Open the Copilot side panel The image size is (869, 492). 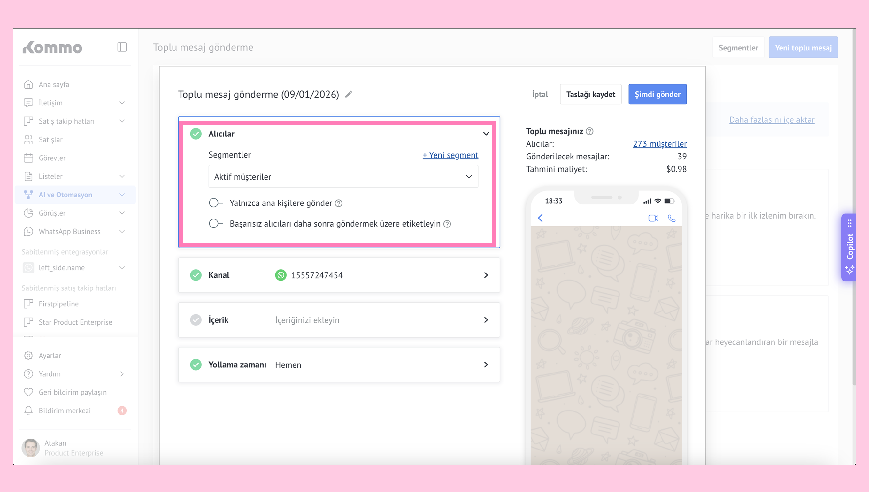[x=850, y=247]
